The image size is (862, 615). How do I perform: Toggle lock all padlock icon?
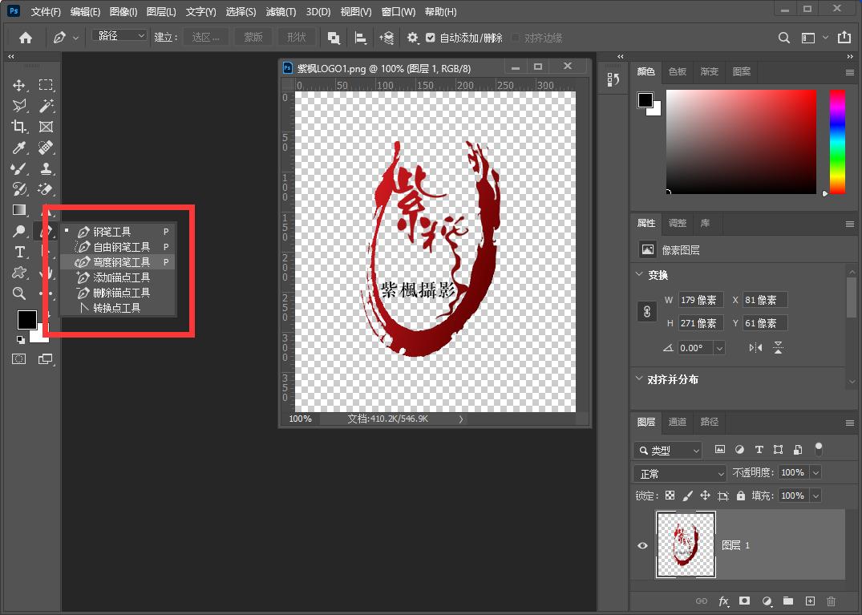coord(740,496)
